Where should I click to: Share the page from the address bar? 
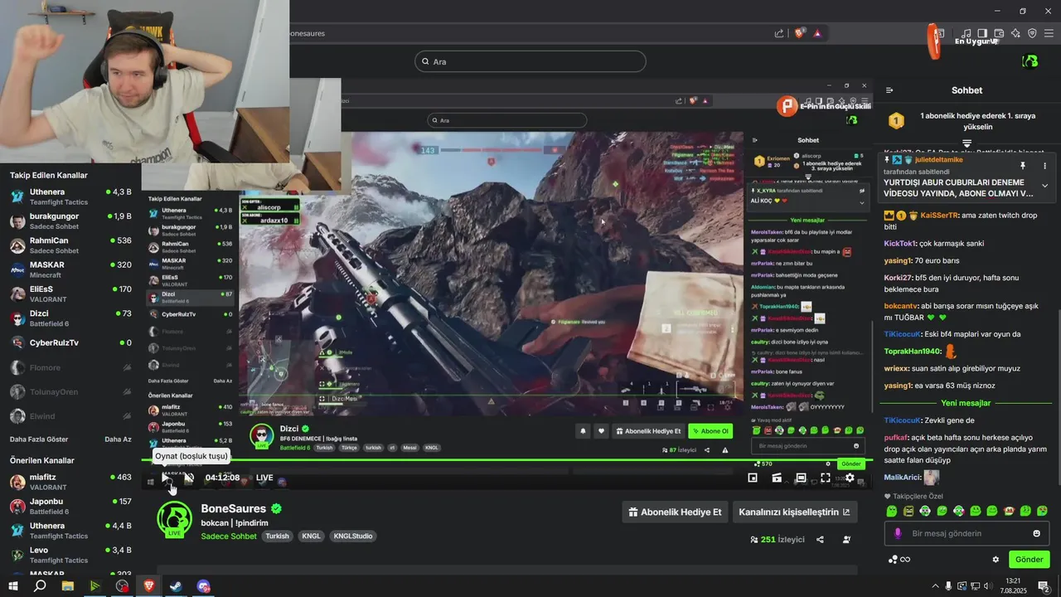pyautogui.click(x=779, y=33)
